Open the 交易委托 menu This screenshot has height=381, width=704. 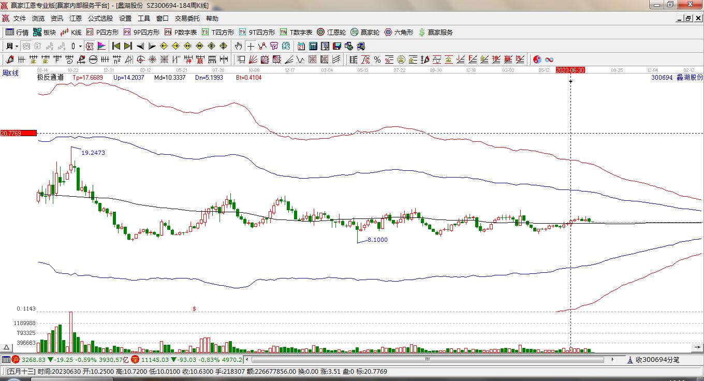pos(187,19)
